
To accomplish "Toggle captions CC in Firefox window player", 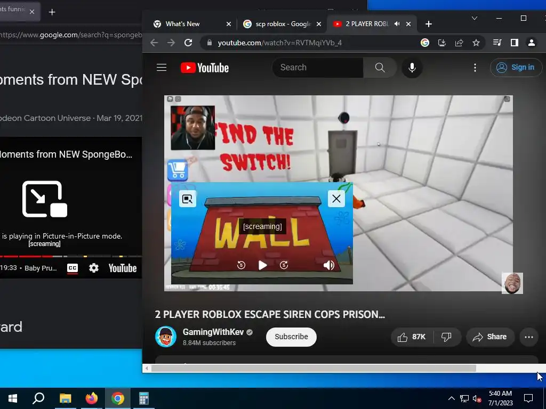I will tap(73, 268).
